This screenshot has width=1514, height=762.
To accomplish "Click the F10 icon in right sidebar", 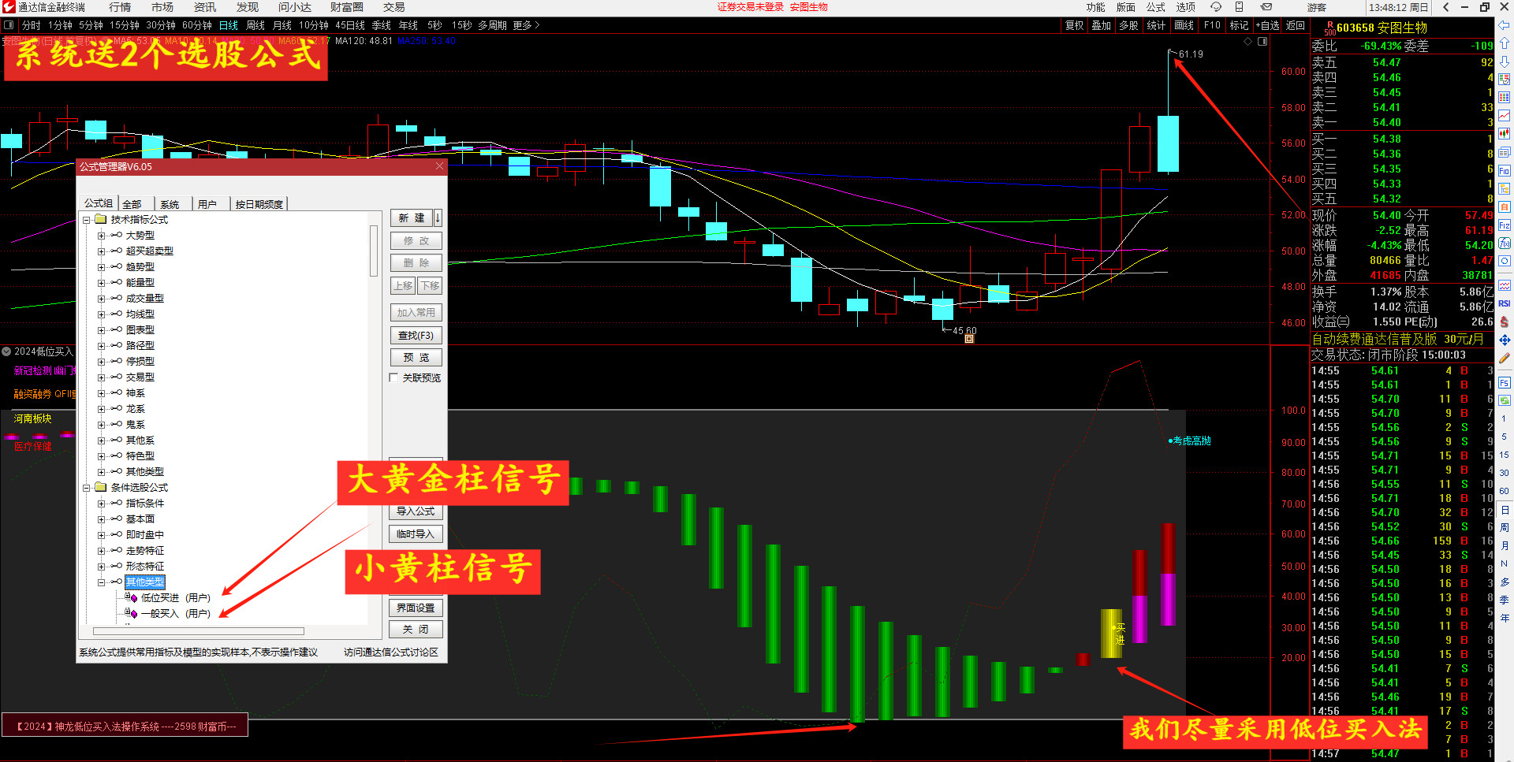I will tap(1505, 170).
